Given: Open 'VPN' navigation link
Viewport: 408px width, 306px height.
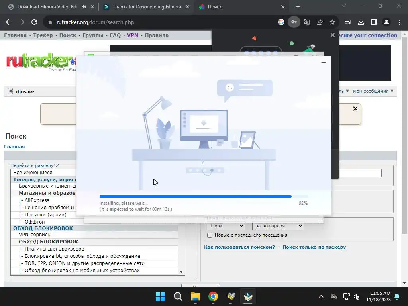Looking at the screenshot, I should [x=133, y=35].
